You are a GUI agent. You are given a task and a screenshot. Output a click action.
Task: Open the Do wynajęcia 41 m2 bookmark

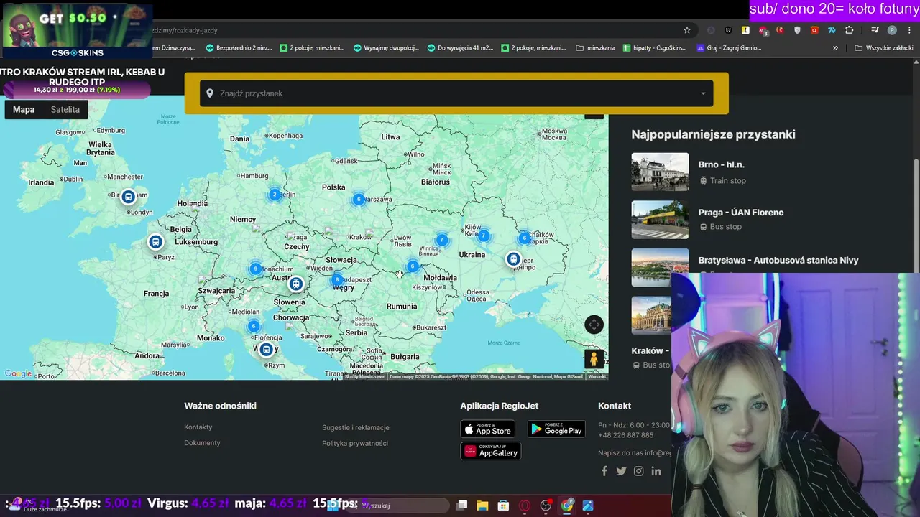click(460, 48)
